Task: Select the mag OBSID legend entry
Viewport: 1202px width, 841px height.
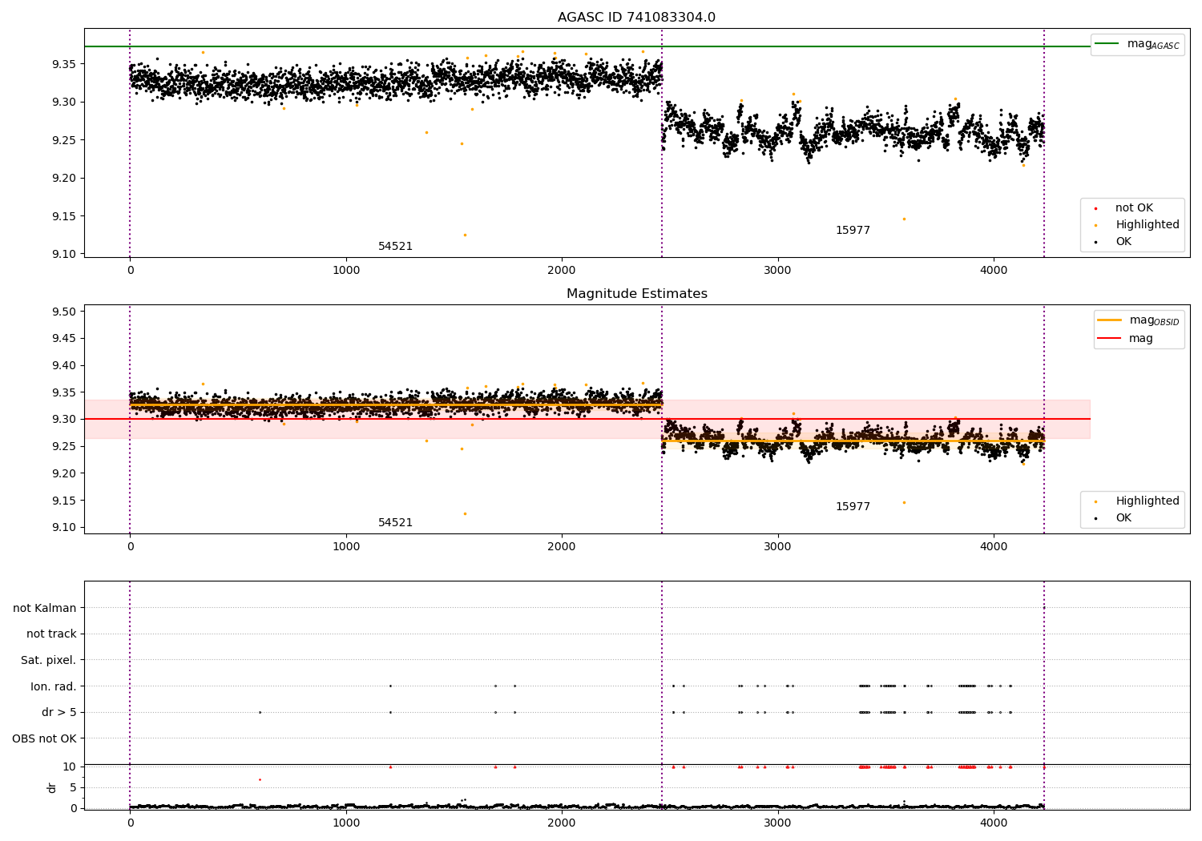Action: 1137,320
